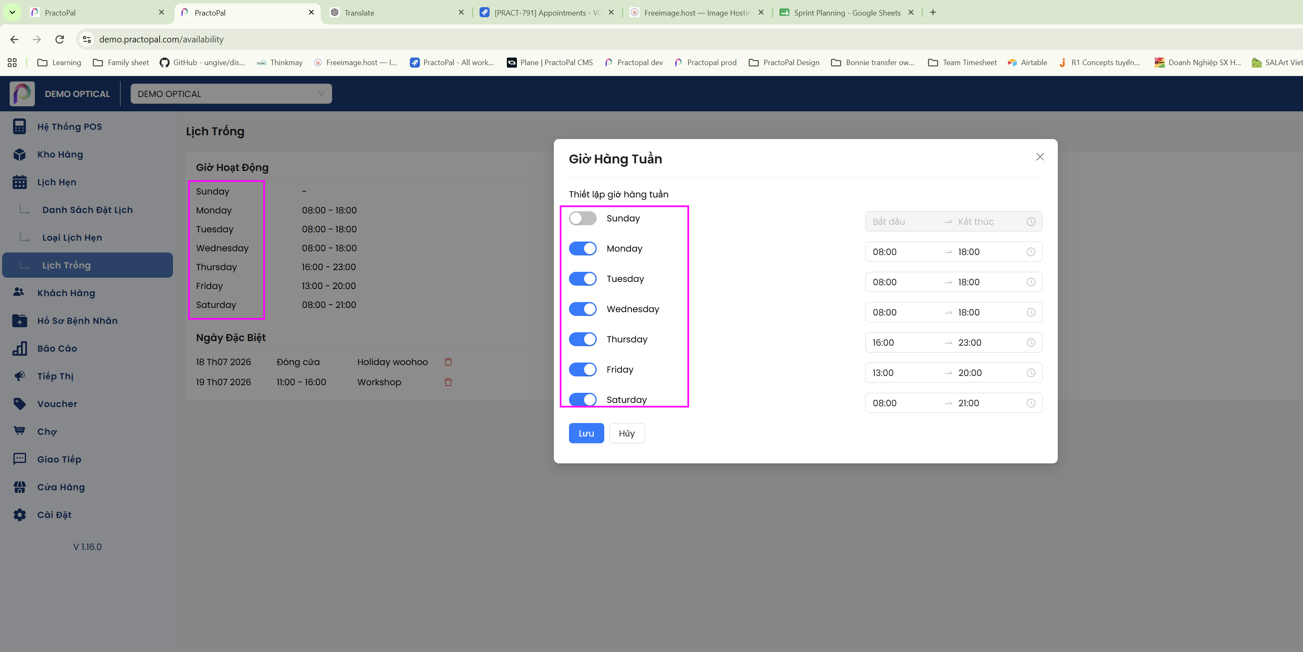Click the Chợ shopping cart icon

(19, 431)
